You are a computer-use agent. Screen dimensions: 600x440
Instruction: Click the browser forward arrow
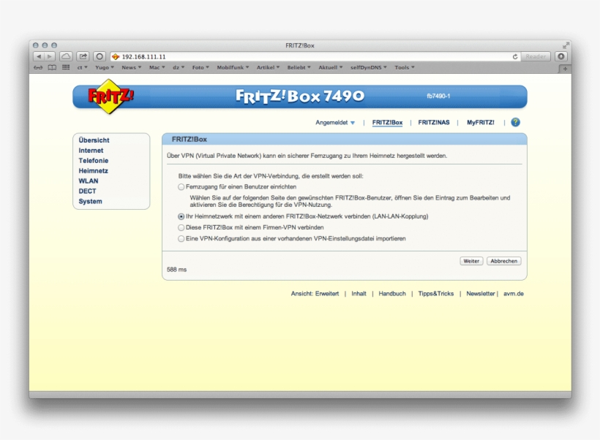click(48, 56)
